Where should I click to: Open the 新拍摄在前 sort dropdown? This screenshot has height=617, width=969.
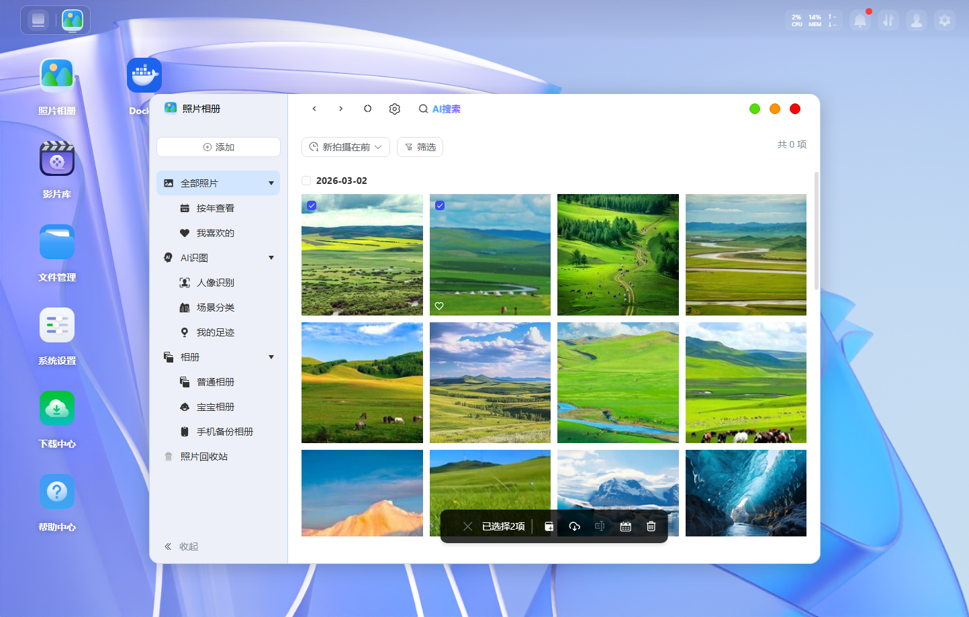click(346, 147)
